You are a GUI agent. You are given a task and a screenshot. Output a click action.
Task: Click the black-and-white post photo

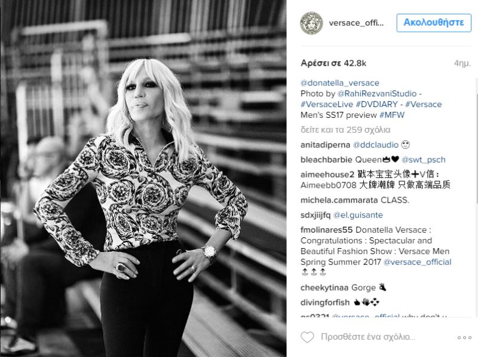(143, 178)
